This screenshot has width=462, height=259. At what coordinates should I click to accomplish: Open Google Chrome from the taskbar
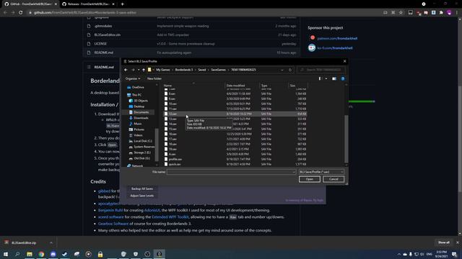click(x=41, y=254)
